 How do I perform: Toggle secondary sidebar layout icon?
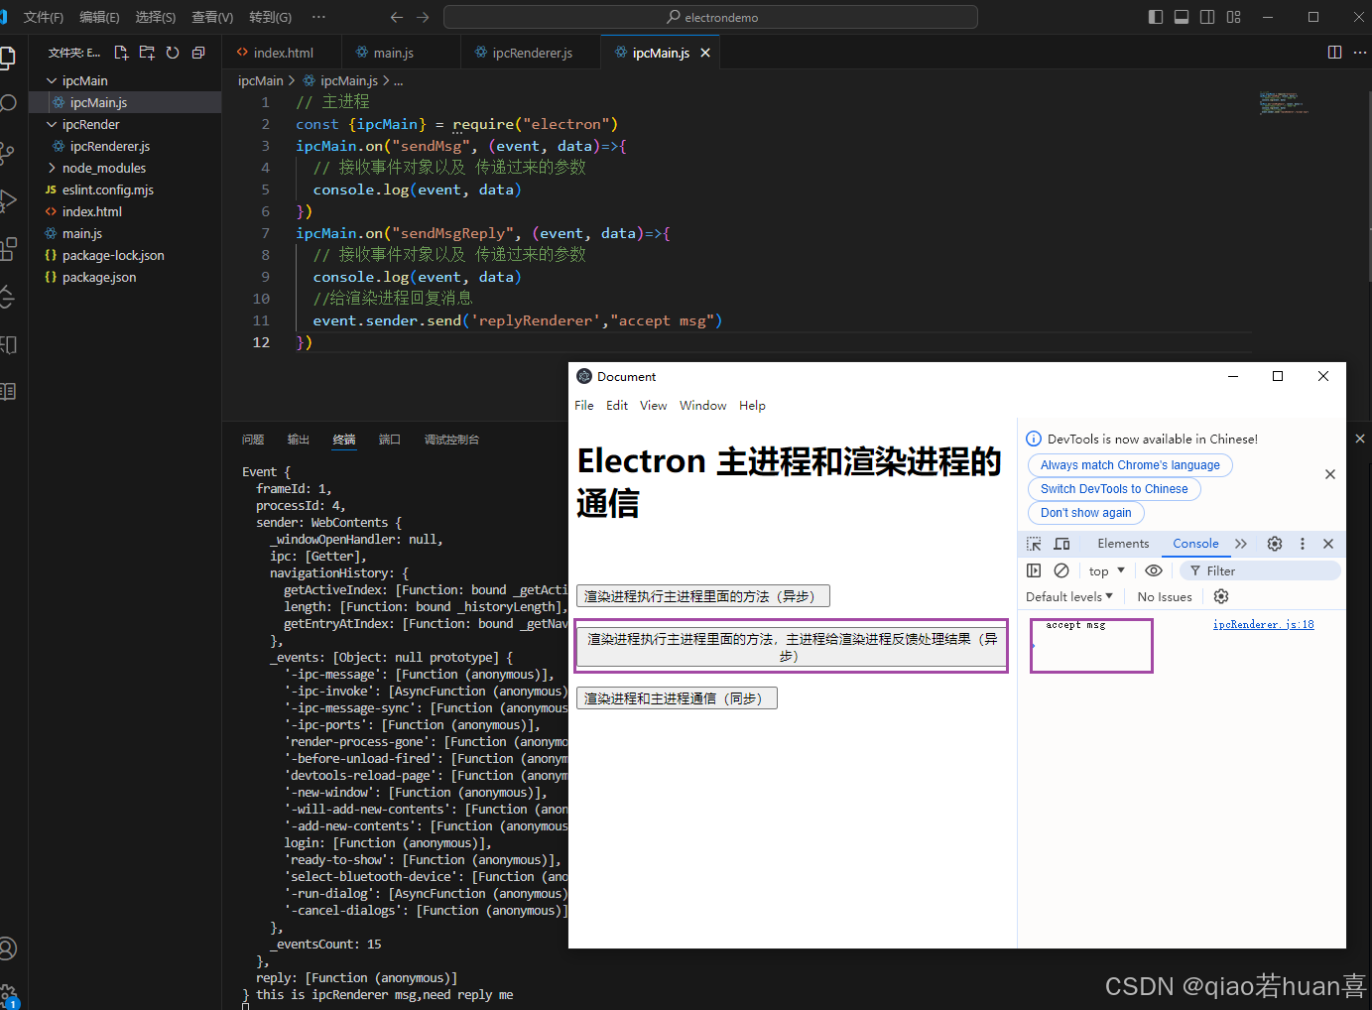click(x=1207, y=17)
